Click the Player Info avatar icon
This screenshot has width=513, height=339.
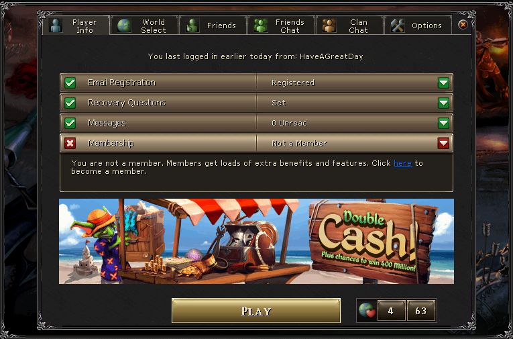[x=56, y=26]
